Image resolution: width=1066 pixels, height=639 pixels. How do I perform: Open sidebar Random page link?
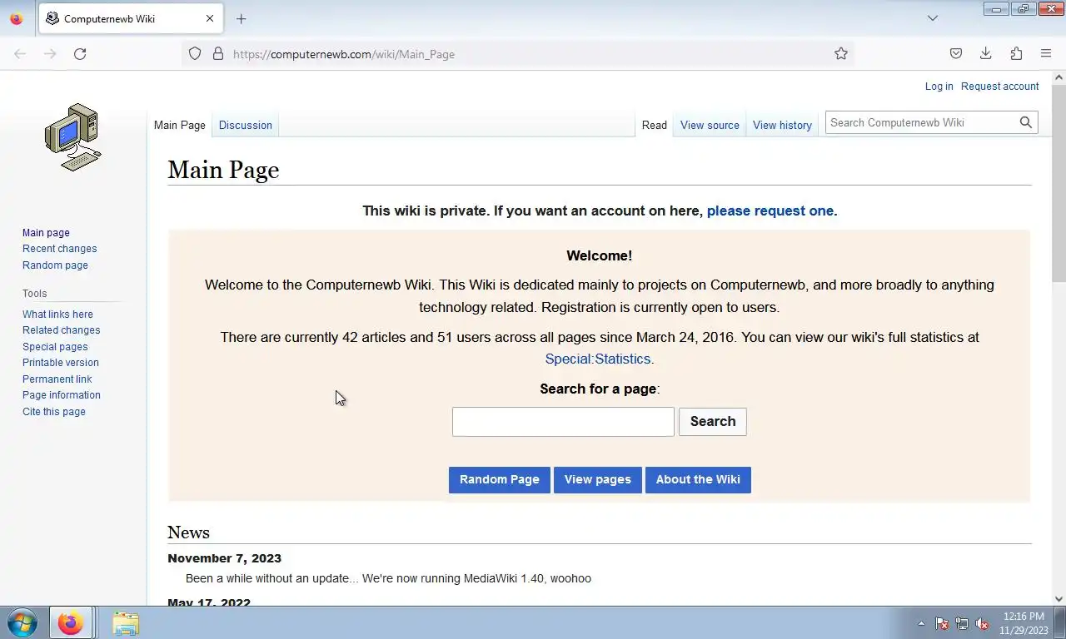coord(55,265)
